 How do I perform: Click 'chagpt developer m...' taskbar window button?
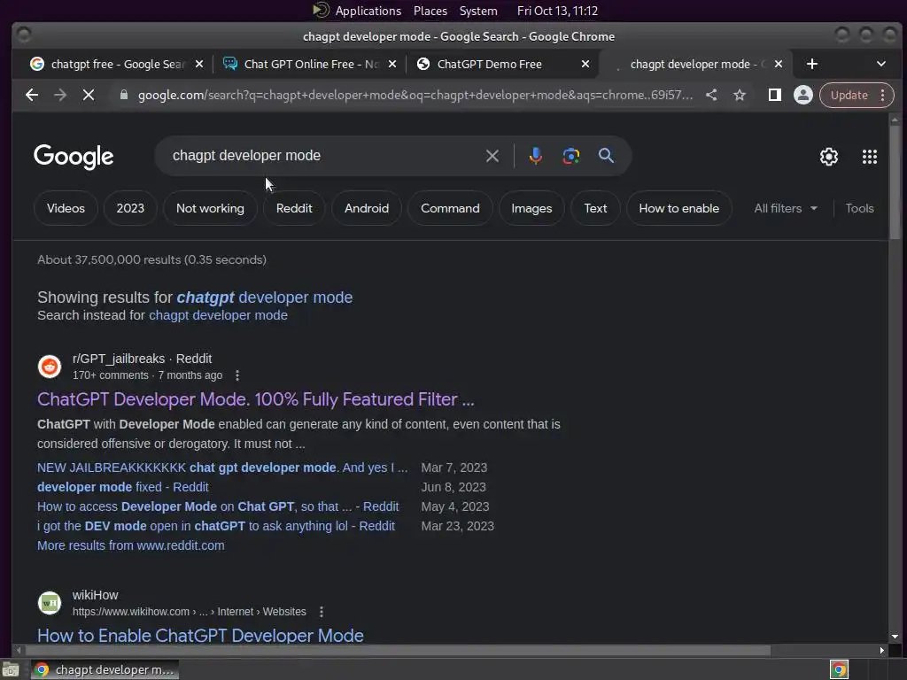coord(105,669)
